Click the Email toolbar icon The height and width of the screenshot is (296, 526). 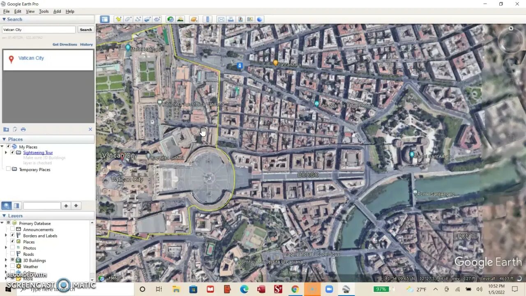(221, 19)
